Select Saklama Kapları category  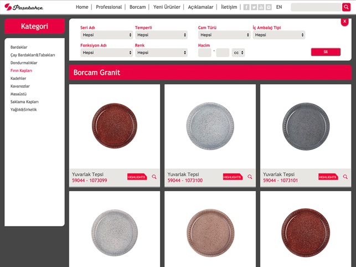tap(24, 102)
